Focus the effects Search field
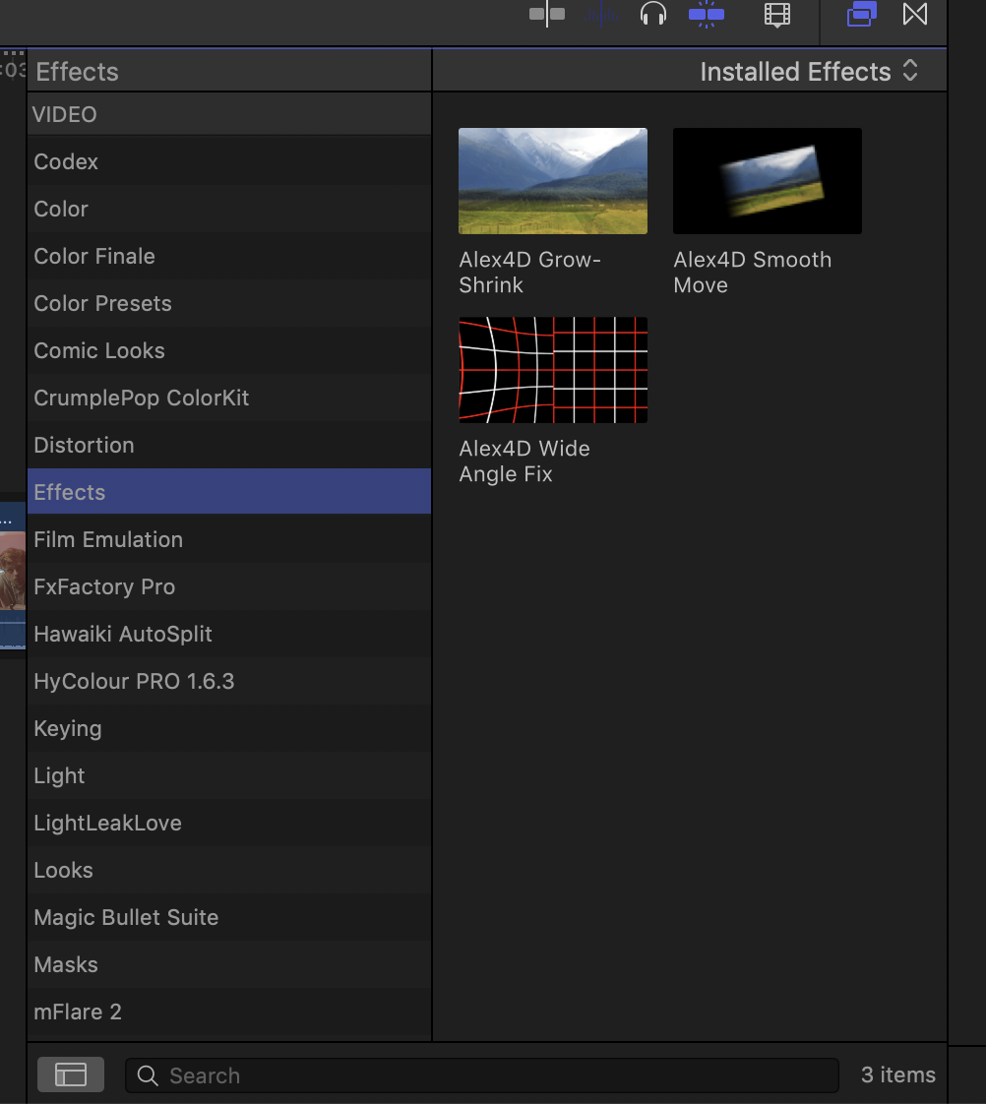The image size is (986, 1104). pyautogui.click(x=482, y=1075)
